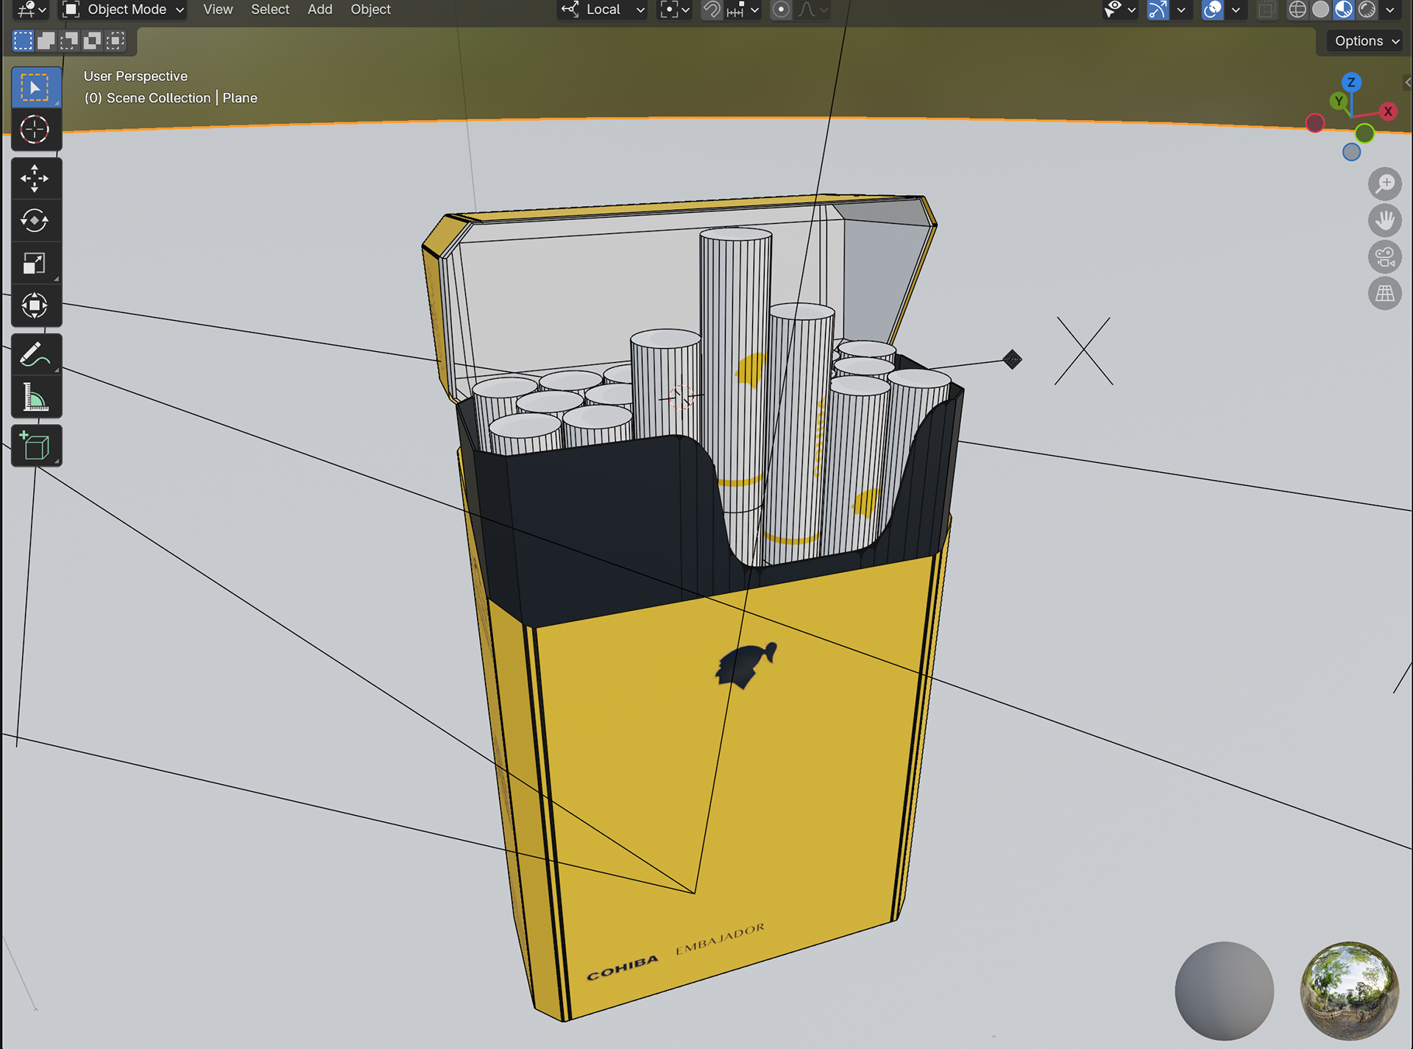This screenshot has height=1049, width=1413.
Task: Click the negative Y green gizmo circle
Action: coord(1364,133)
